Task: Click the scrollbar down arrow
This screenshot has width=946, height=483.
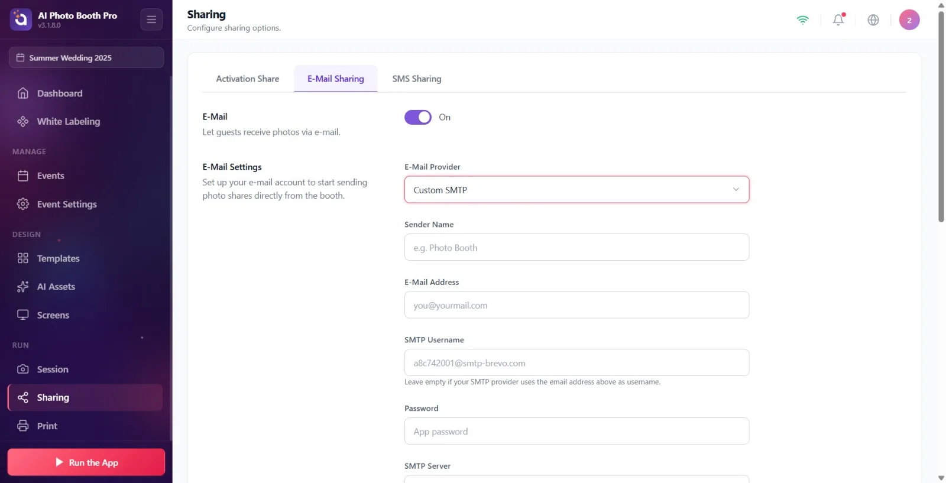Action: click(941, 478)
